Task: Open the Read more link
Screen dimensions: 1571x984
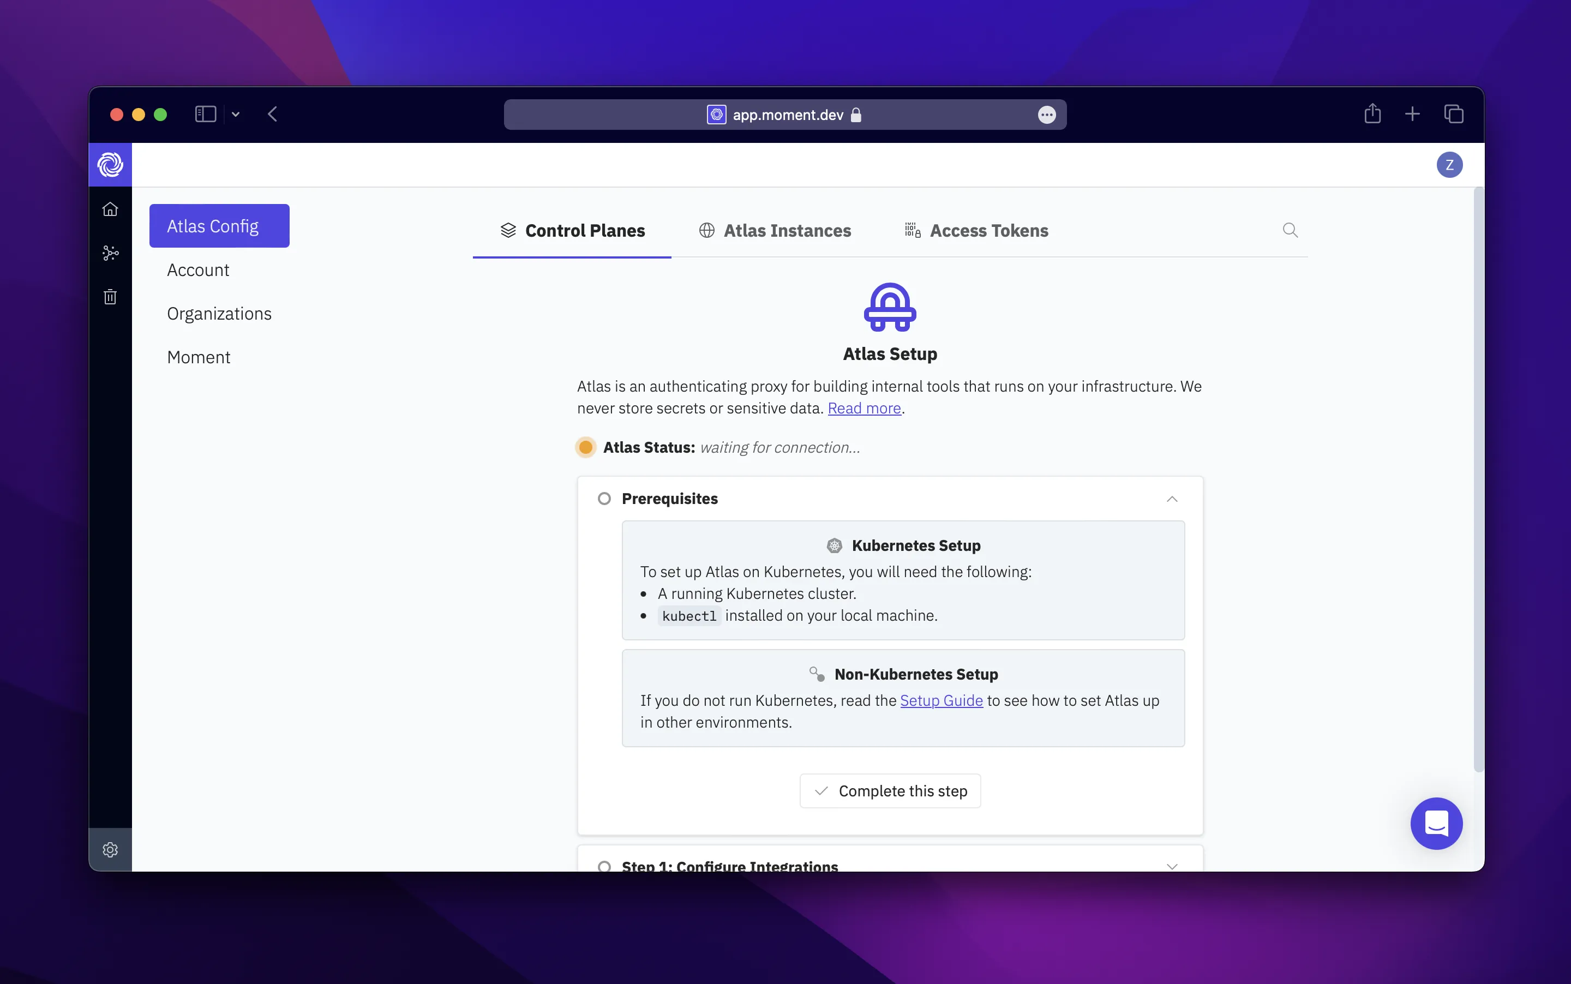Action: [x=864, y=408]
